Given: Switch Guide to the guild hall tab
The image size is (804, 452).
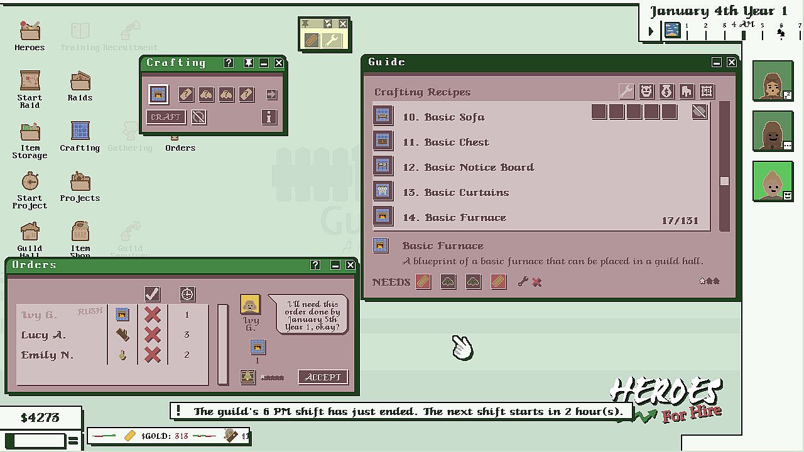Looking at the screenshot, I should pyautogui.click(x=687, y=92).
